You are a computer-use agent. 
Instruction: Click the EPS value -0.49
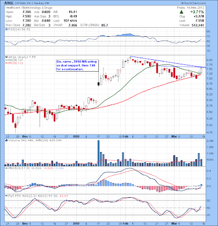tap(73, 16)
